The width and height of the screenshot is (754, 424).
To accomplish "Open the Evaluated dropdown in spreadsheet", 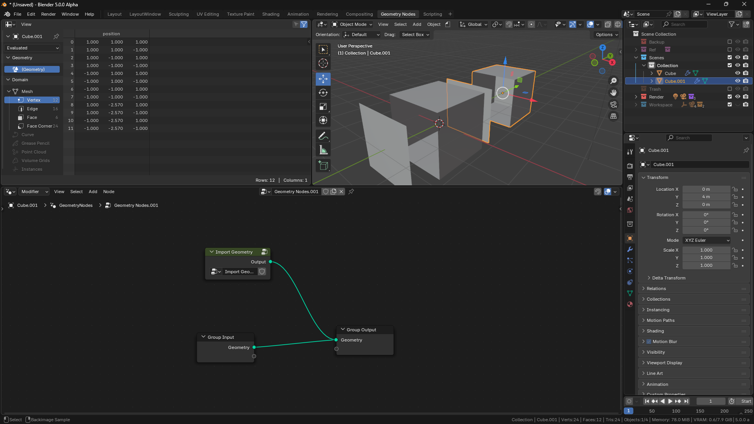I will click(32, 48).
